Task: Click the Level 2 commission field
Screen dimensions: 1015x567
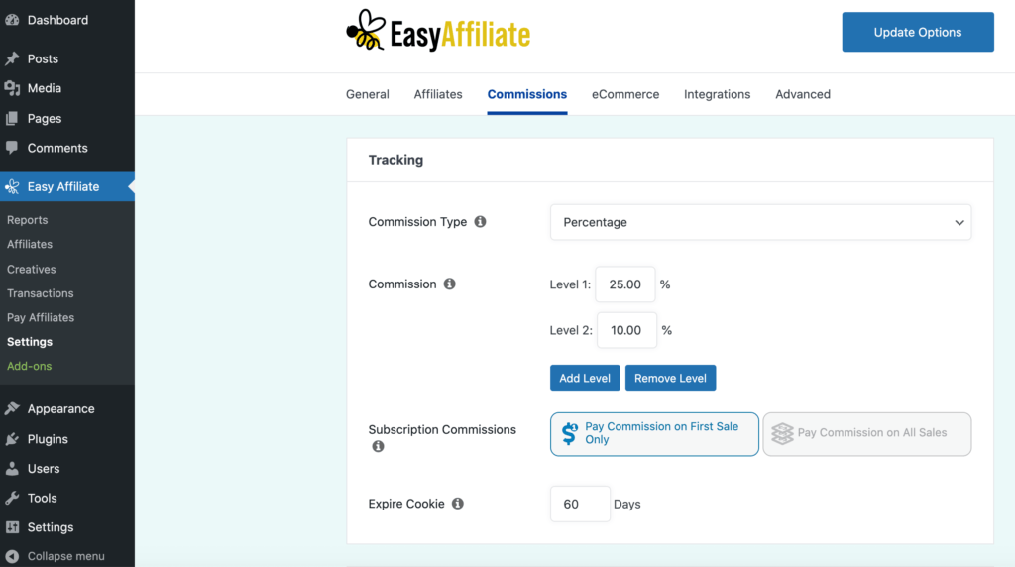Action: click(x=626, y=330)
